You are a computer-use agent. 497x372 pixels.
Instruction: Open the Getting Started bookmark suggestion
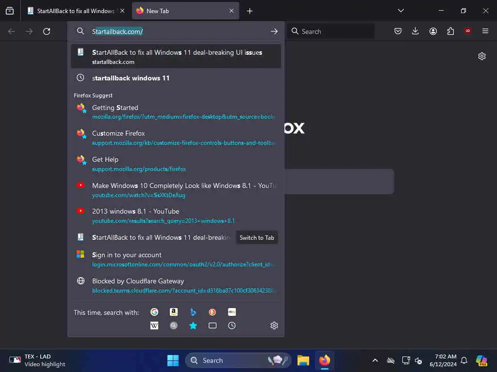coord(176,112)
